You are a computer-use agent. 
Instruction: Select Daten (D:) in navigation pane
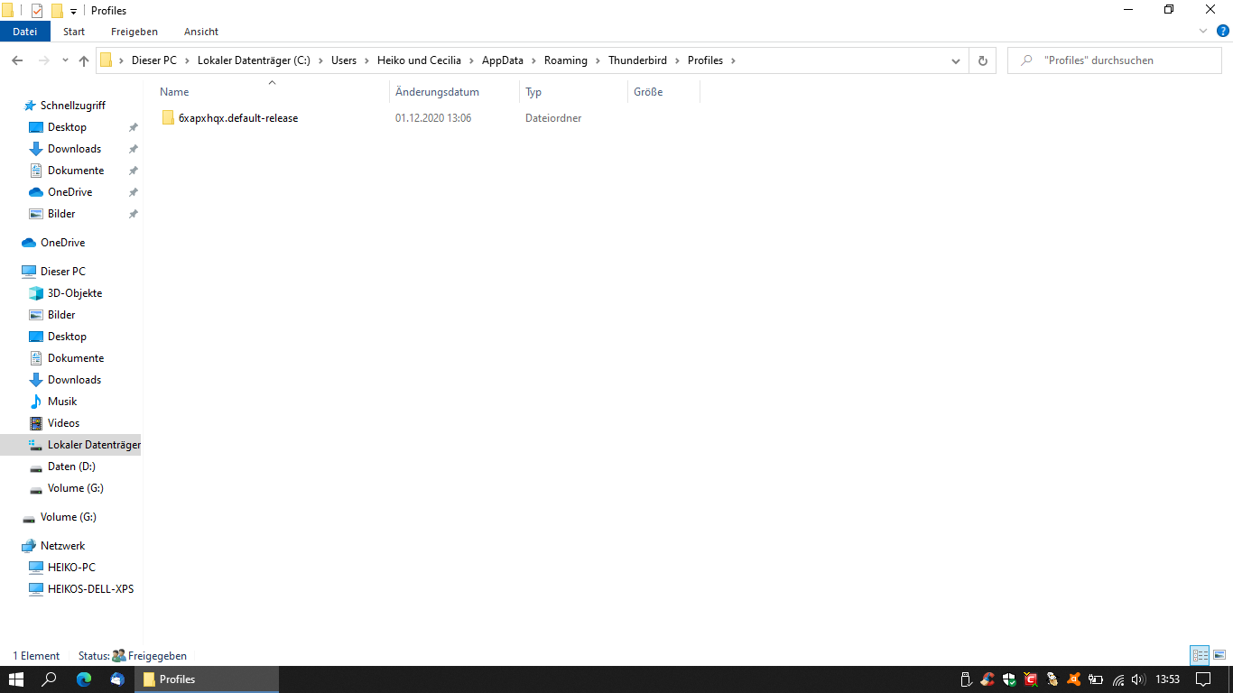tap(71, 467)
